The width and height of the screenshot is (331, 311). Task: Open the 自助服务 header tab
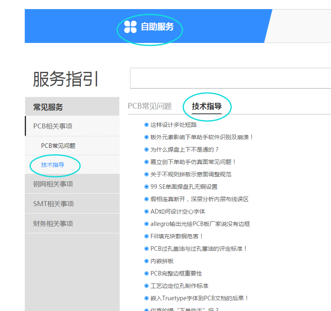157,27
